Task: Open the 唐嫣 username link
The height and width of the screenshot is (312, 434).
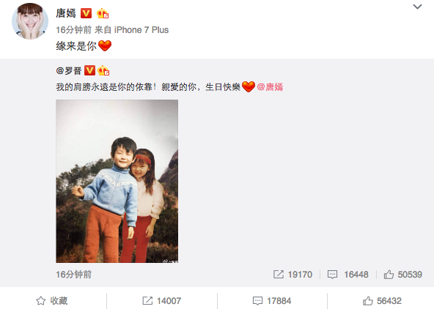Action: point(66,13)
